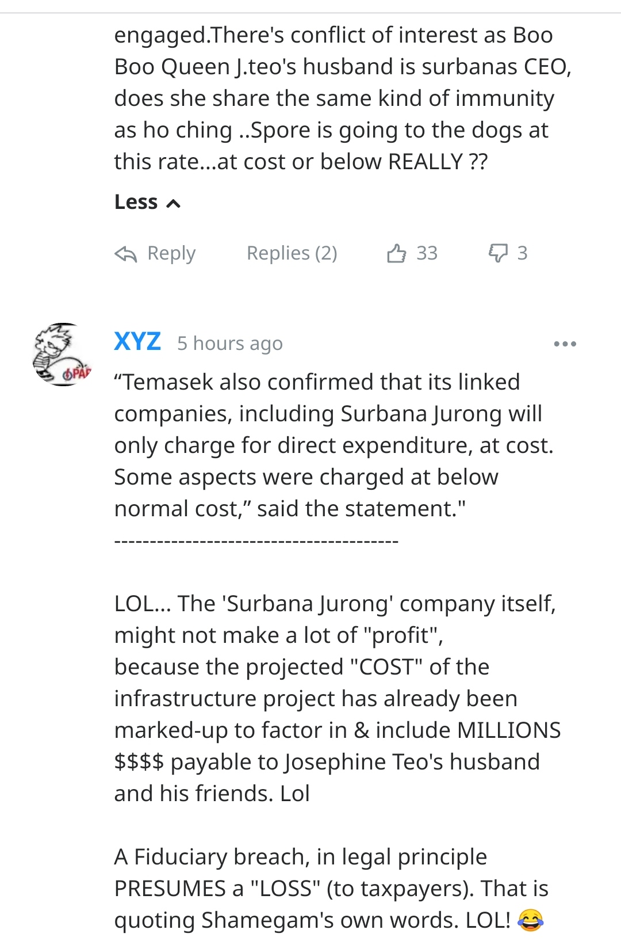Click the 33 likes count
The image size is (621, 941).
tap(427, 253)
